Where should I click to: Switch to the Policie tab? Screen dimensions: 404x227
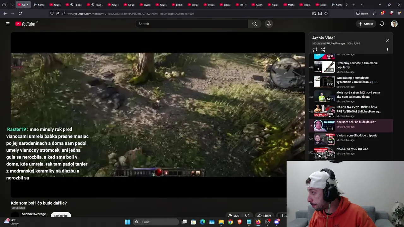(x=74, y=5)
